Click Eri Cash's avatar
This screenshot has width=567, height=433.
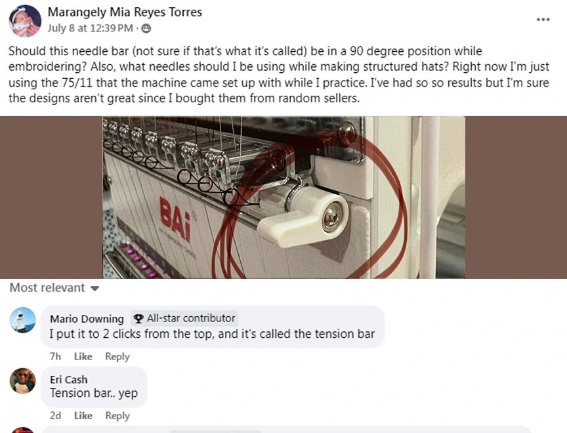click(x=23, y=381)
